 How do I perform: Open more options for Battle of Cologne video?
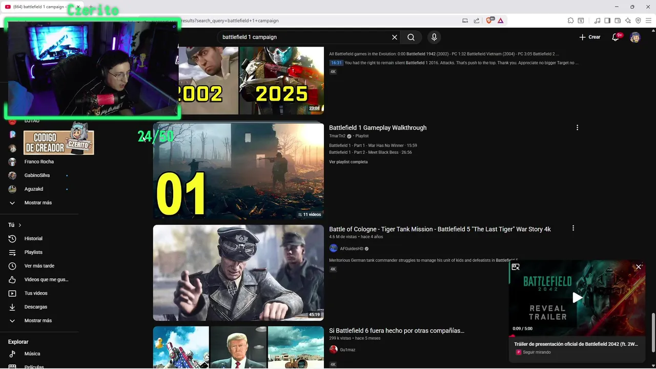point(573,228)
